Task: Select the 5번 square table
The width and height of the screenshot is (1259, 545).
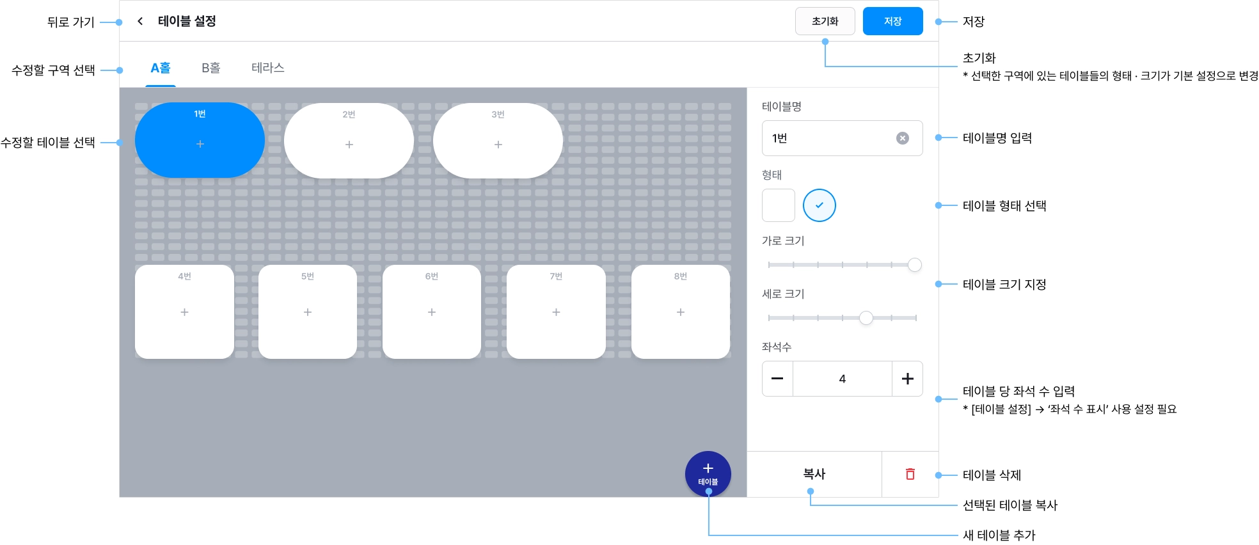Action: (x=308, y=312)
